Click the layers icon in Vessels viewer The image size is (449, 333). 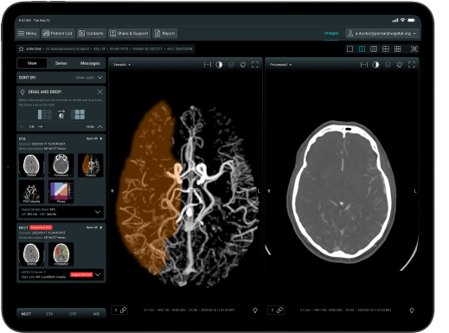coord(231,65)
